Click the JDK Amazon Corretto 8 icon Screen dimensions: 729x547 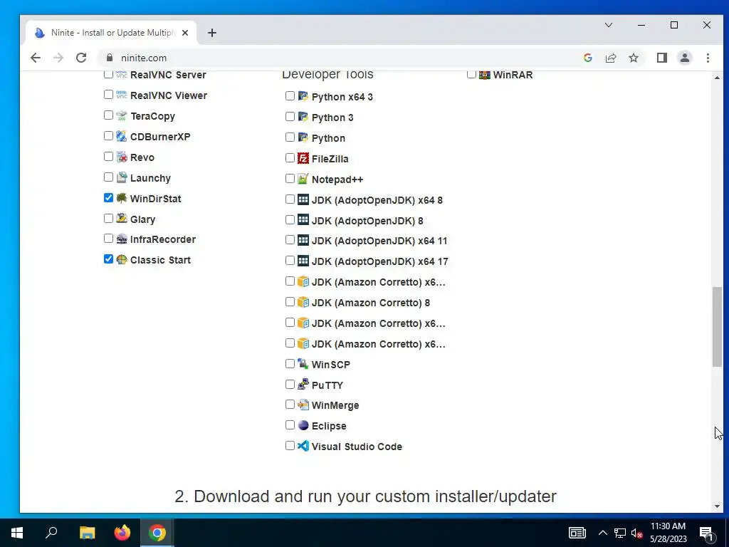[x=303, y=302]
